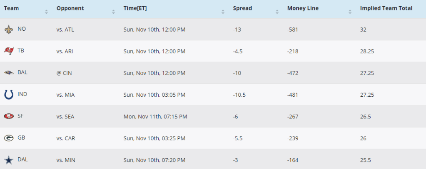Click the Tampa Bay Buccaneers logo icon
426x169 pixels.
point(8,51)
